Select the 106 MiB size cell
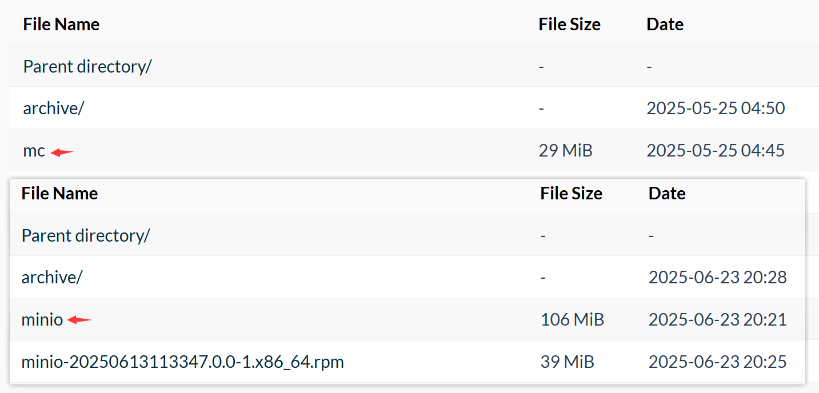The image size is (819, 393). point(572,320)
